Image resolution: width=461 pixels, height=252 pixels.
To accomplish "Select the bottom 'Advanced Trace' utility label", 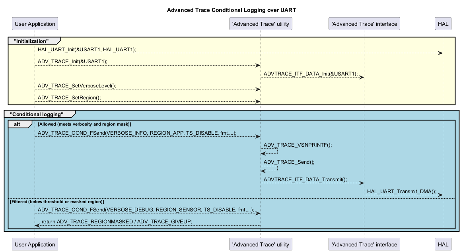I will click(261, 244).
